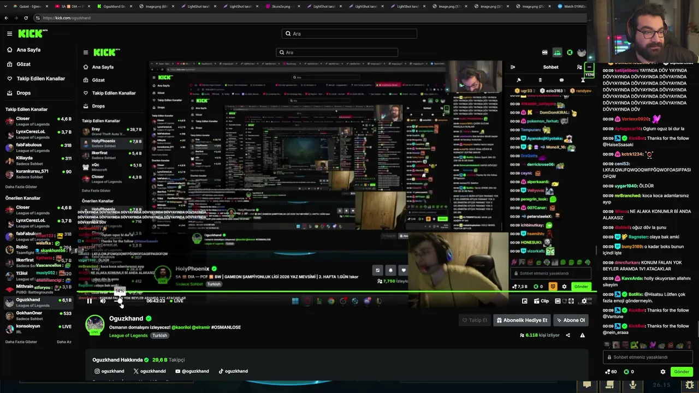The height and width of the screenshot is (393, 699).
Task: Open chat settings gear near Gönder
Action: coord(663,372)
